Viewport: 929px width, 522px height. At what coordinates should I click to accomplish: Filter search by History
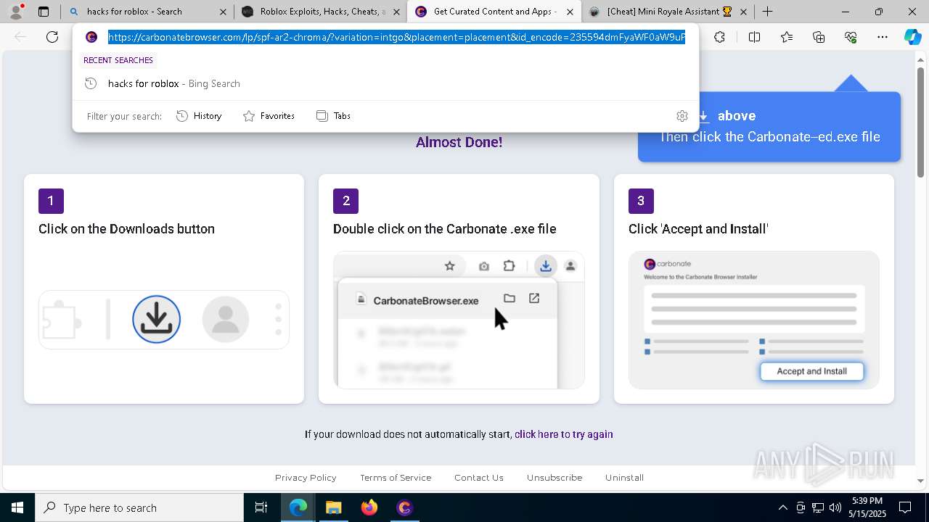199,116
